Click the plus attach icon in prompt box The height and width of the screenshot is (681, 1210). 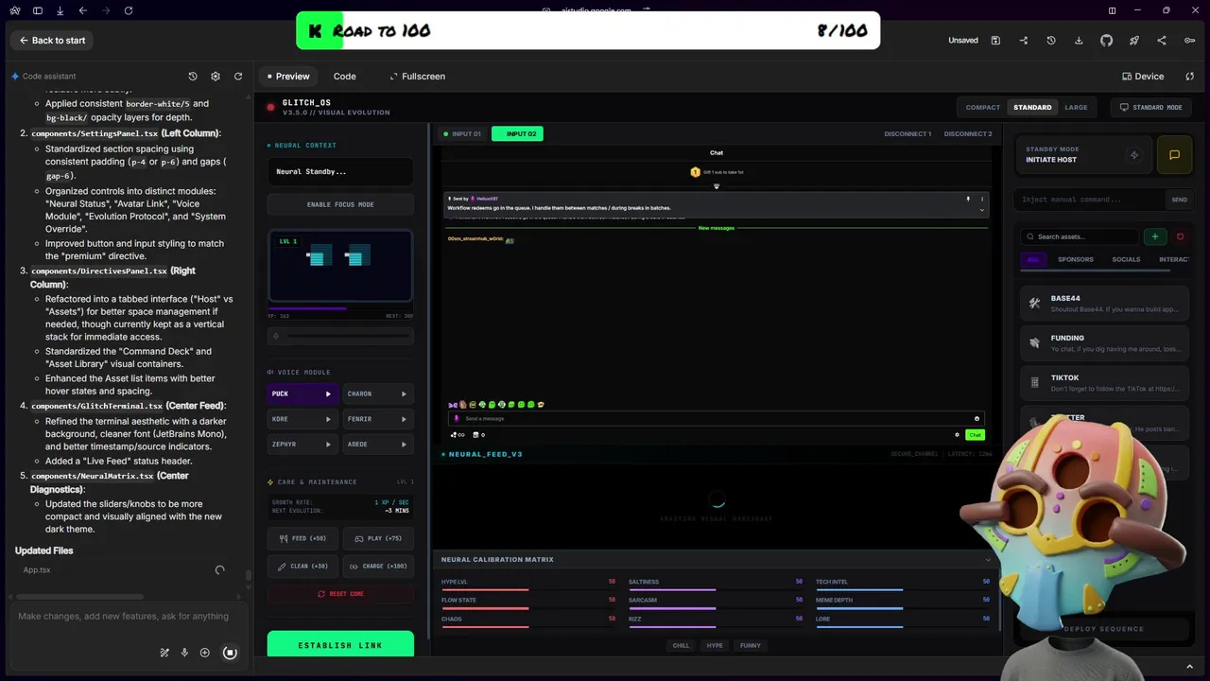click(x=204, y=653)
